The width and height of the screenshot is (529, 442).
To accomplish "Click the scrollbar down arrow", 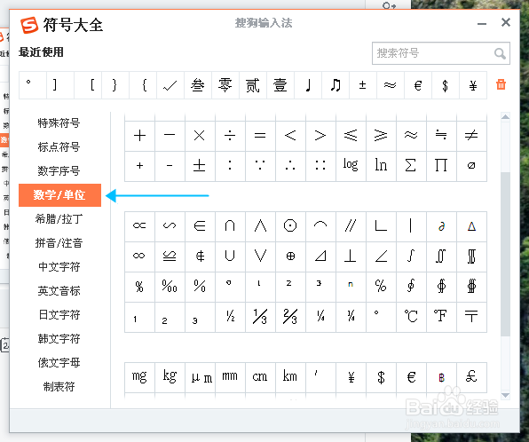I will [x=505, y=395].
